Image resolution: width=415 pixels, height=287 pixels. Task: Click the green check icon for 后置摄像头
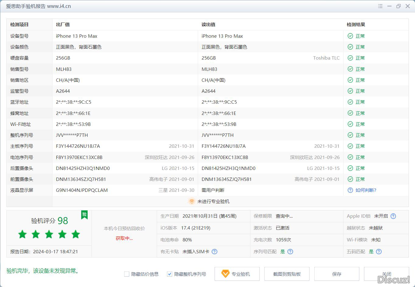coord(350,168)
